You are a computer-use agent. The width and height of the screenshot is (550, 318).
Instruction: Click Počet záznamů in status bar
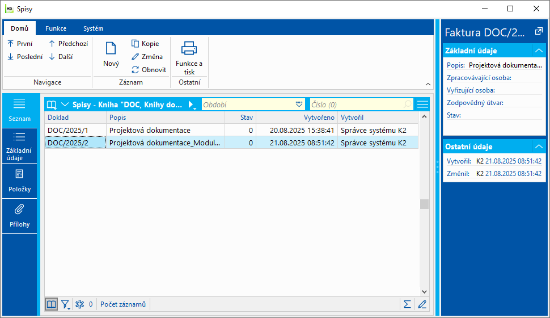pyautogui.click(x=123, y=304)
